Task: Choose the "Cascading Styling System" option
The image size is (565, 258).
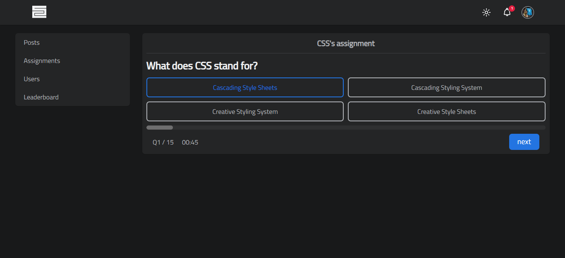Action: point(446,87)
